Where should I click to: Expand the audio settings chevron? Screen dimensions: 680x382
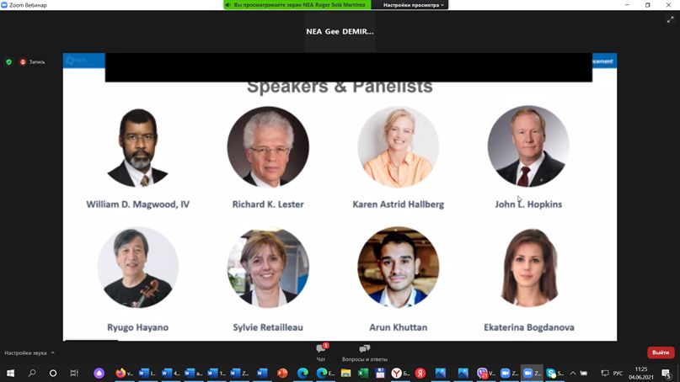tap(53, 353)
